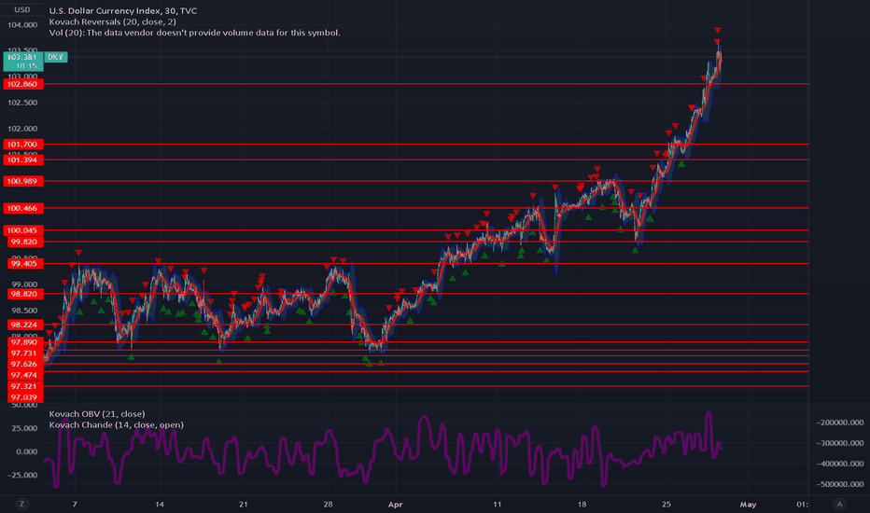
Task: Click the Apr label on the time axis
Action: [x=395, y=504]
